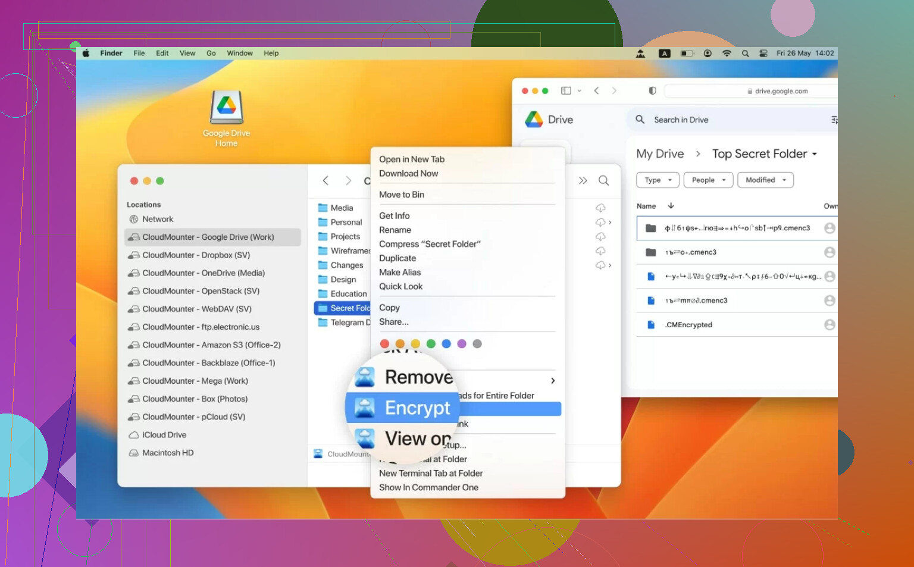Choose Encrypt from the context menu
914x567 pixels.
tap(417, 408)
